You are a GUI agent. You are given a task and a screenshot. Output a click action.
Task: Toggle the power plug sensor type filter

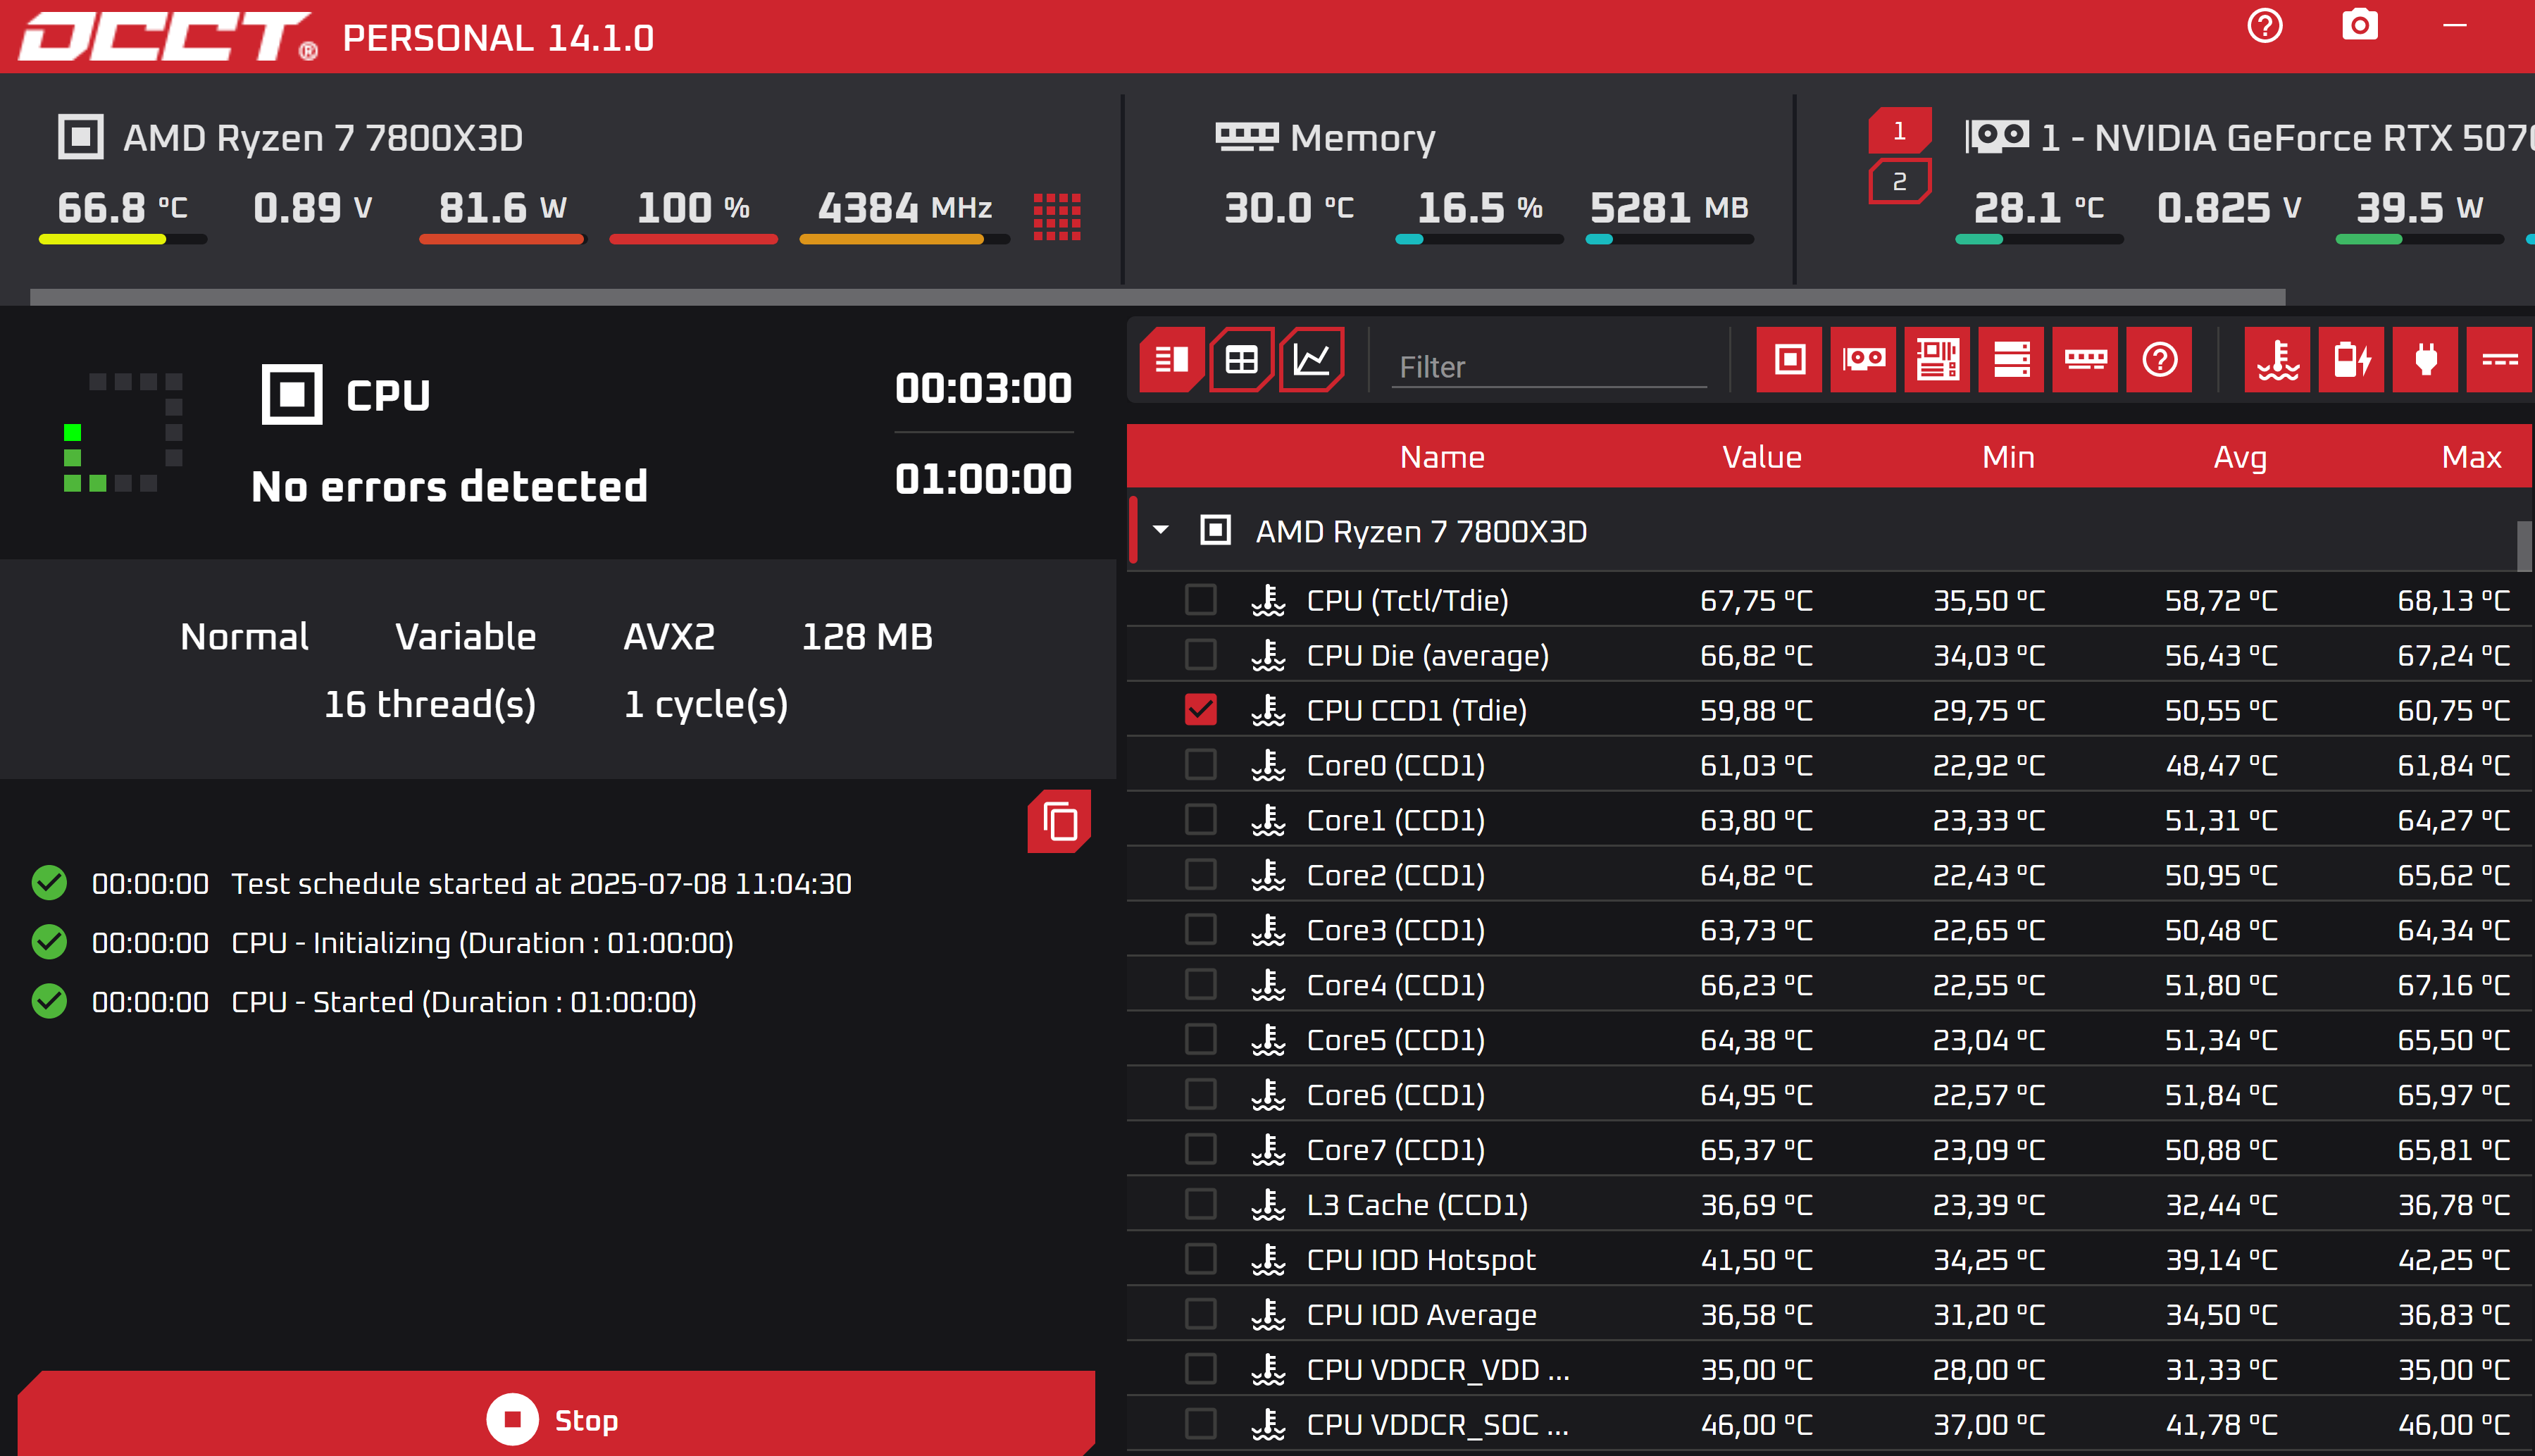pos(2425,359)
